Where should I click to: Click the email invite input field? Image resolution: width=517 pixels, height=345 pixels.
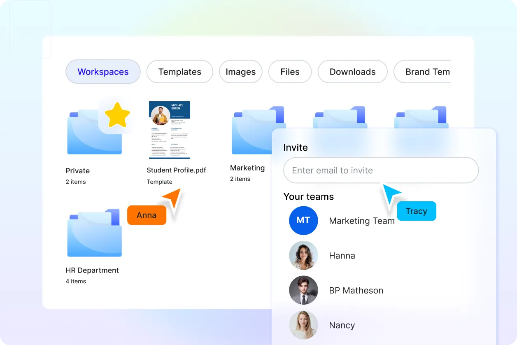381,170
